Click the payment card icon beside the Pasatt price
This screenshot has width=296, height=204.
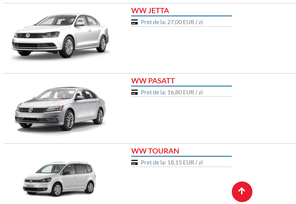click(134, 92)
